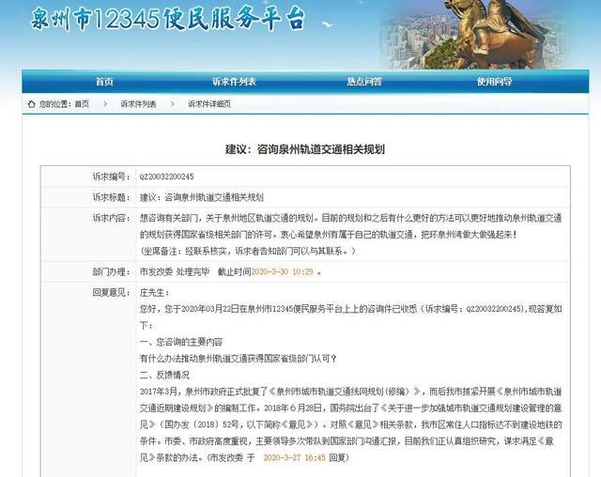601x477 pixels.
Task: Select the page heading 建议：咨询泉州轨道交通相关规划
Action: click(x=305, y=149)
